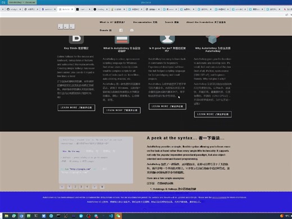Open Visual Studio Code from the taskbar
Image resolution: width=292 pixels, height=219 pixels.
click(111, 216)
